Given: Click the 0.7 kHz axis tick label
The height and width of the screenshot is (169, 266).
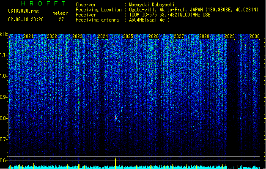Looking at the screenshot, I should [x=3, y=139].
